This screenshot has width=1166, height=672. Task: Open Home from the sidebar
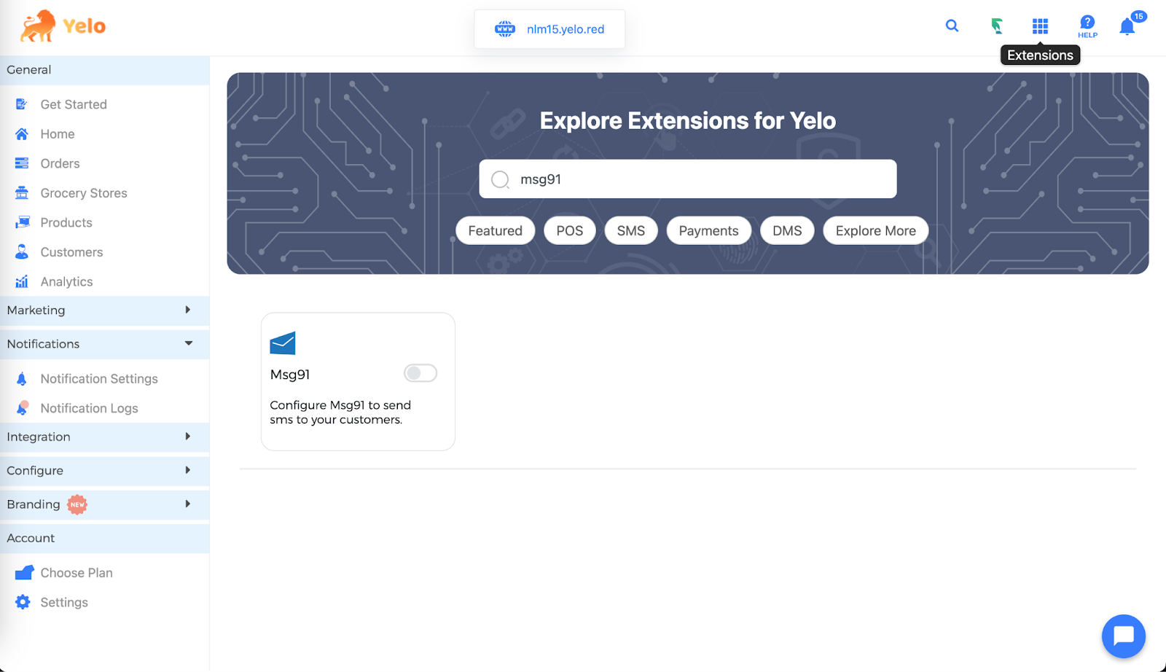[x=58, y=134]
